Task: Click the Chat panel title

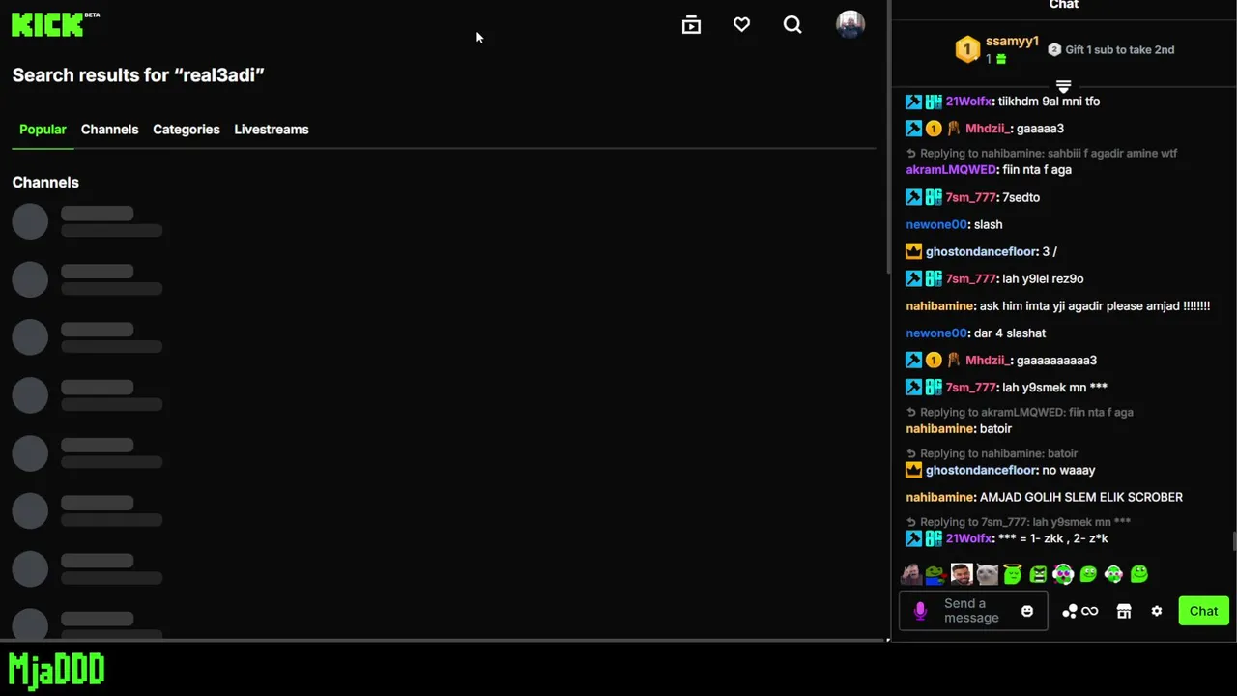Action: [1063, 5]
